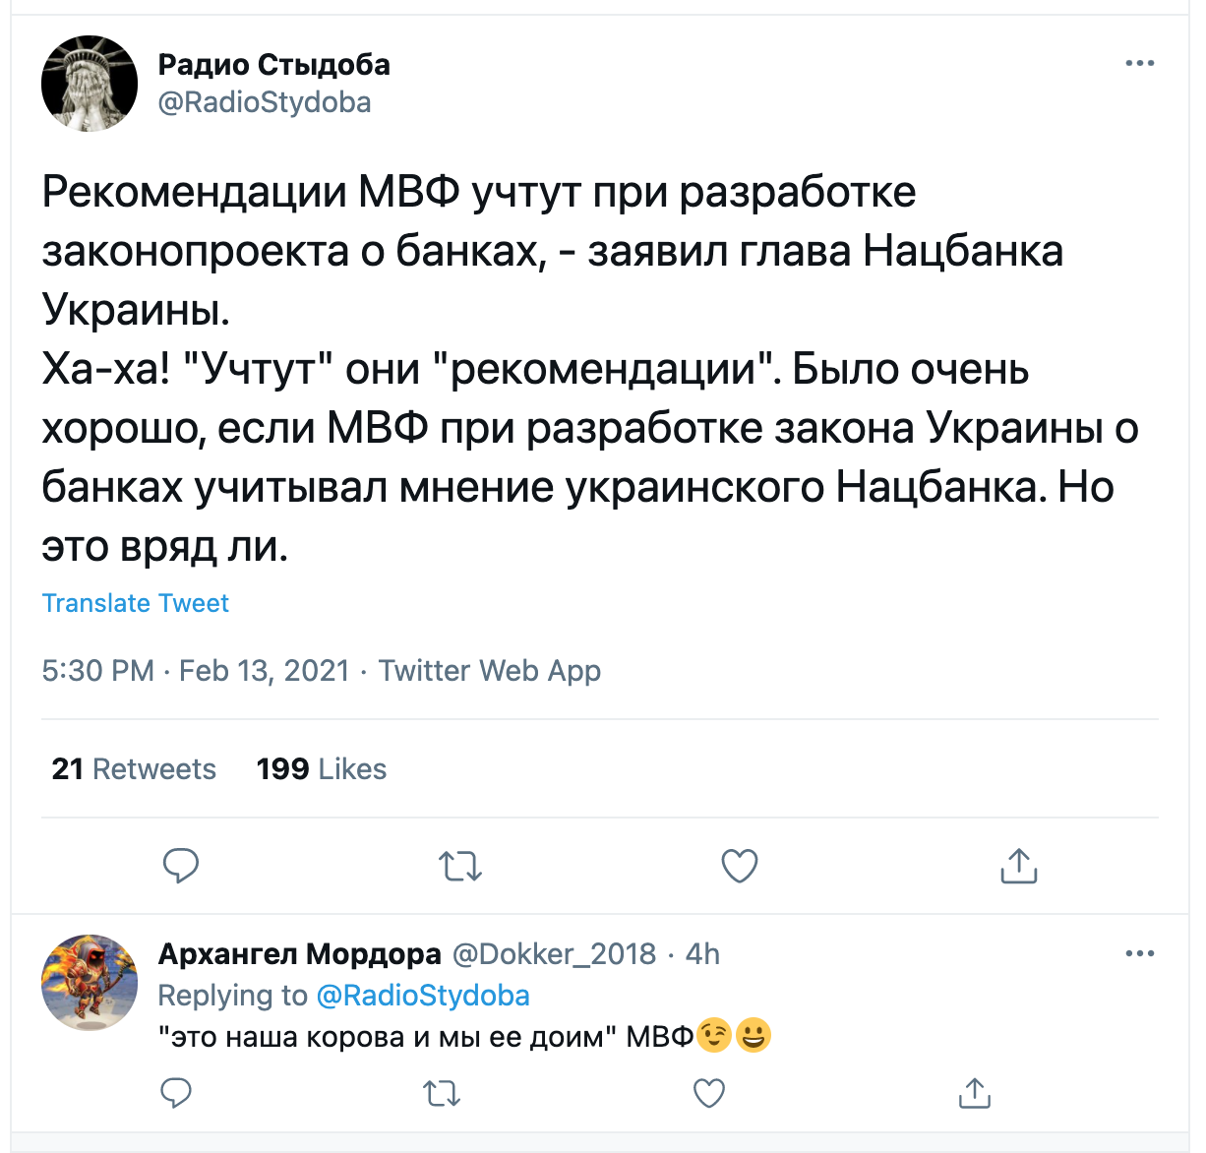The image size is (1206, 1153).
Task: Share Архангел Мордора's reply
Action: click(974, 1093)
